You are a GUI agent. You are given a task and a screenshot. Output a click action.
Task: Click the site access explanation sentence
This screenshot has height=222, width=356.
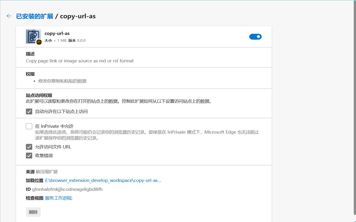pos(119,101)
